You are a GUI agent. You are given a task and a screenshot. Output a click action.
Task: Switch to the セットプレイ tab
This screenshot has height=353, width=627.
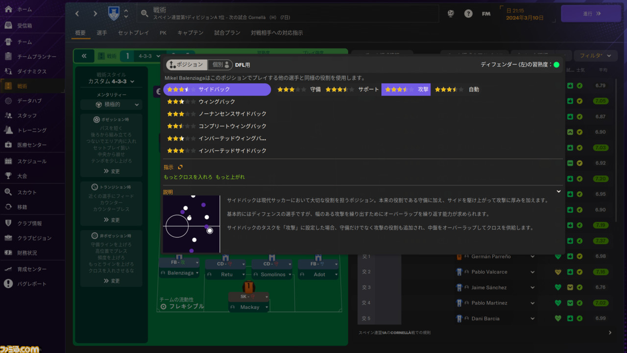(133, 33)
